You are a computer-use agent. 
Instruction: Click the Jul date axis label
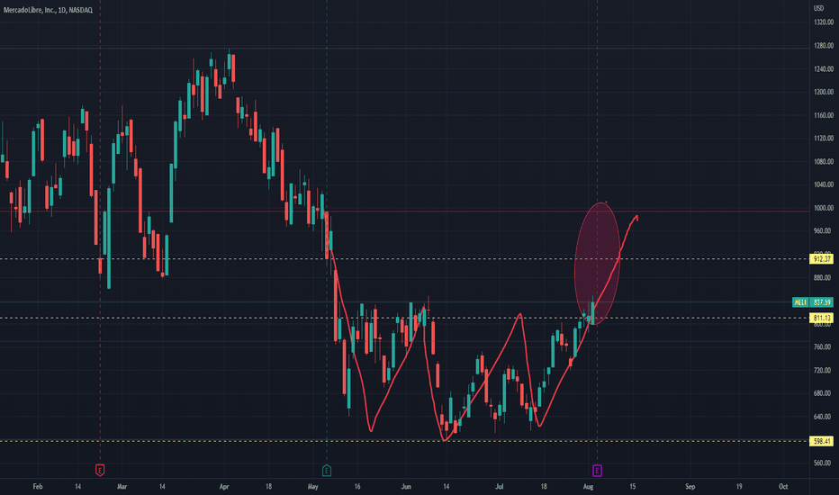coord(500,486)
